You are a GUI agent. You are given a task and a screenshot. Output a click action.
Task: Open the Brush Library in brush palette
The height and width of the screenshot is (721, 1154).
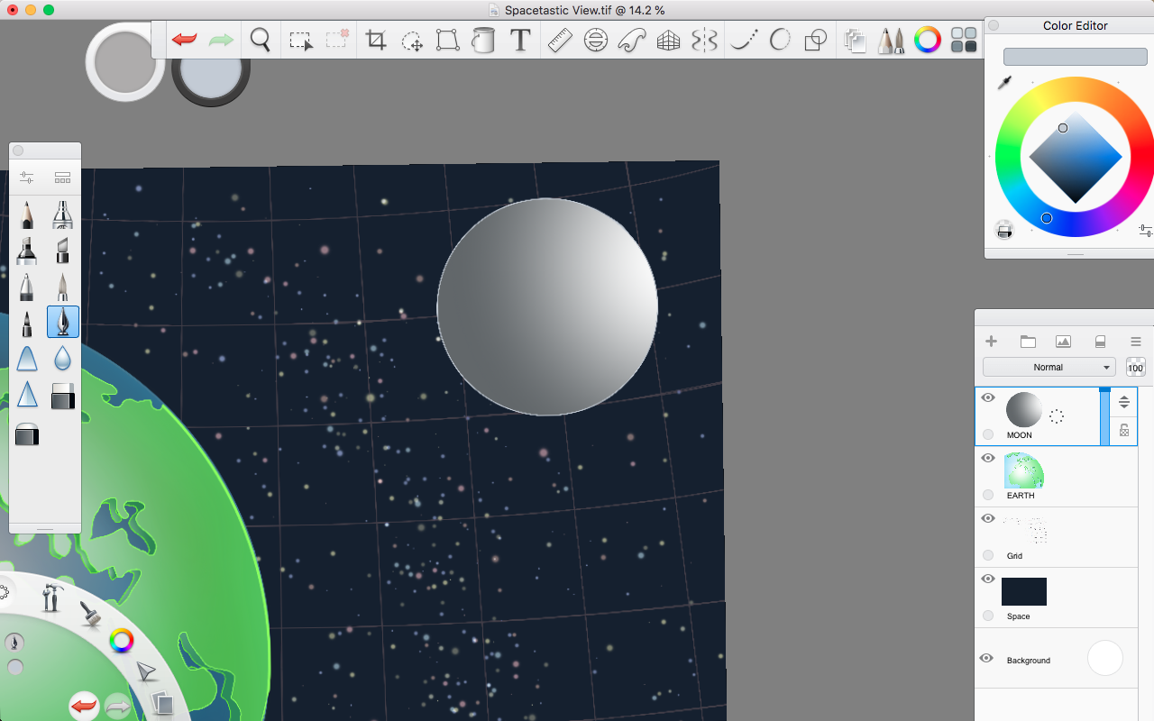click(62, 178)
